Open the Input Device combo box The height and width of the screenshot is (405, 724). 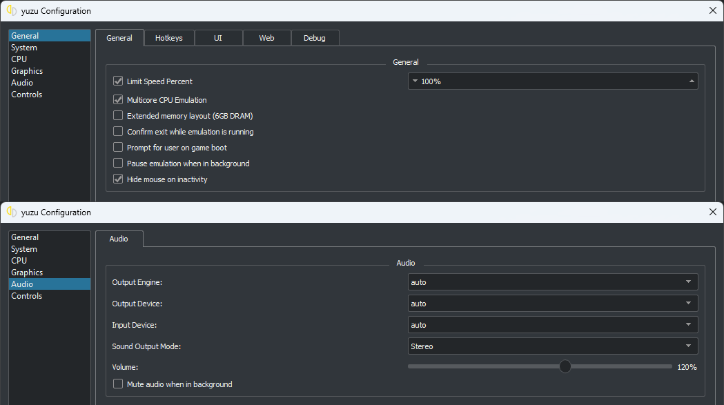553,325
